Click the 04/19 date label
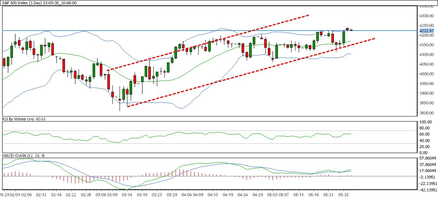This screenshot has width=438, height=204. coord(228,195)
